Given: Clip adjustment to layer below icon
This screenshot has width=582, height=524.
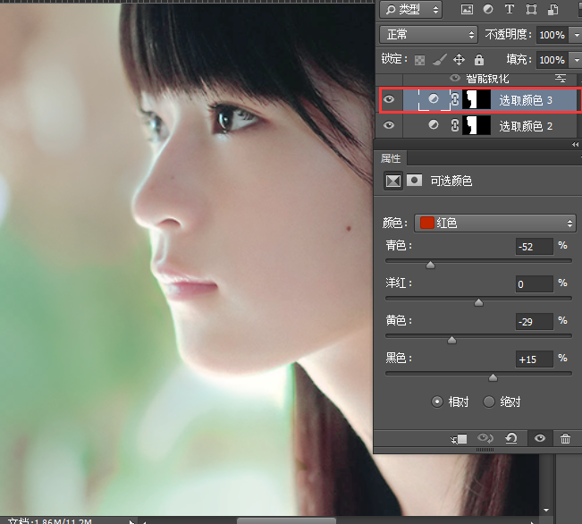Looking at the screenshot, I should [460, 438].
